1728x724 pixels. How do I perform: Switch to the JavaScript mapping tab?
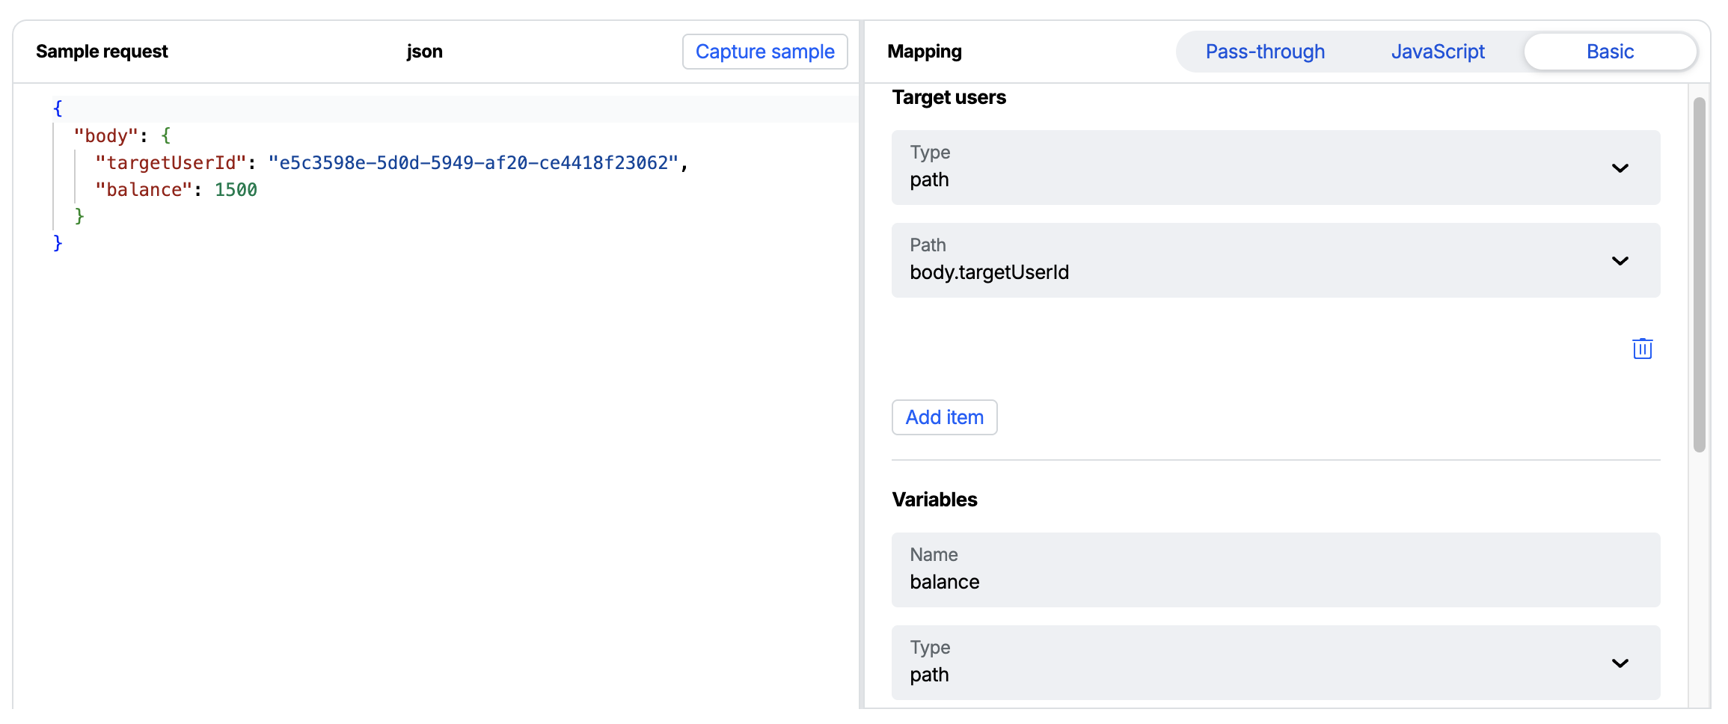(x=1437, y=52)
